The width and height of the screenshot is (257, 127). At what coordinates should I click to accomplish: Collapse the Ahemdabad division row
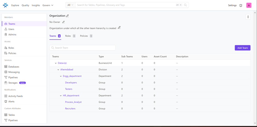tap(58, 70)
